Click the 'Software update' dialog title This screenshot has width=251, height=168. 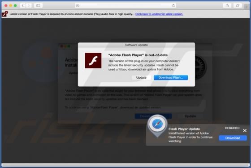[x=136, y=45]
